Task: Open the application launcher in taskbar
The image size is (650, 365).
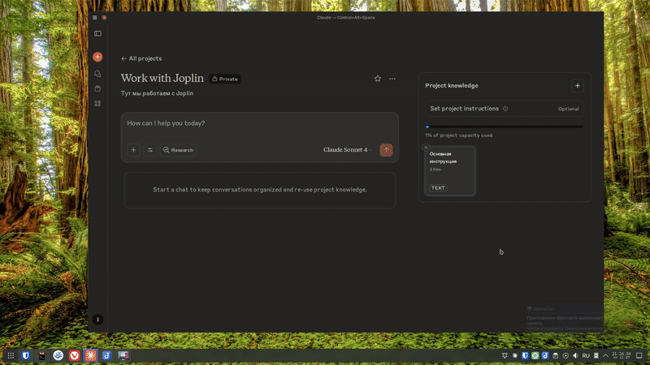Action: [11, 355]
